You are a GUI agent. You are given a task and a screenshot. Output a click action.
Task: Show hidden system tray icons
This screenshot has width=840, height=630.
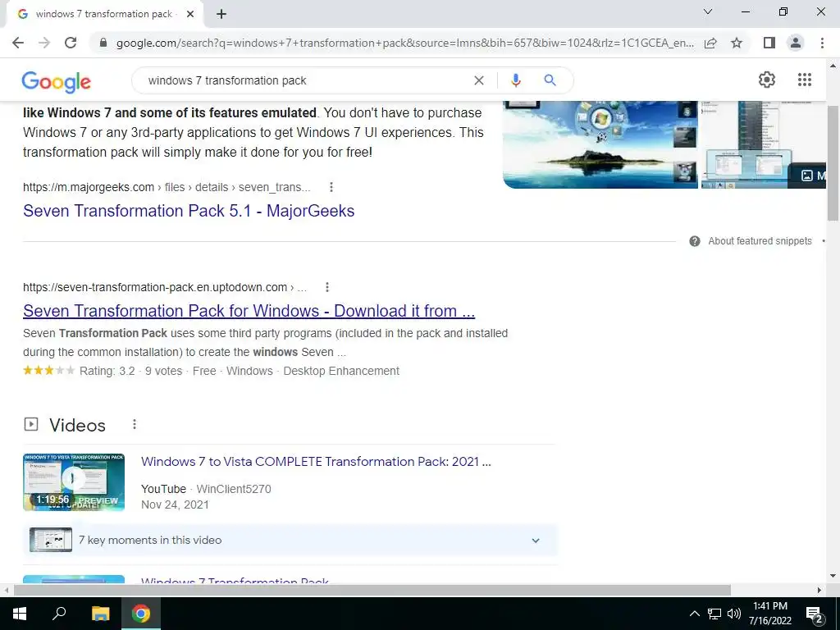click(694, 614)
